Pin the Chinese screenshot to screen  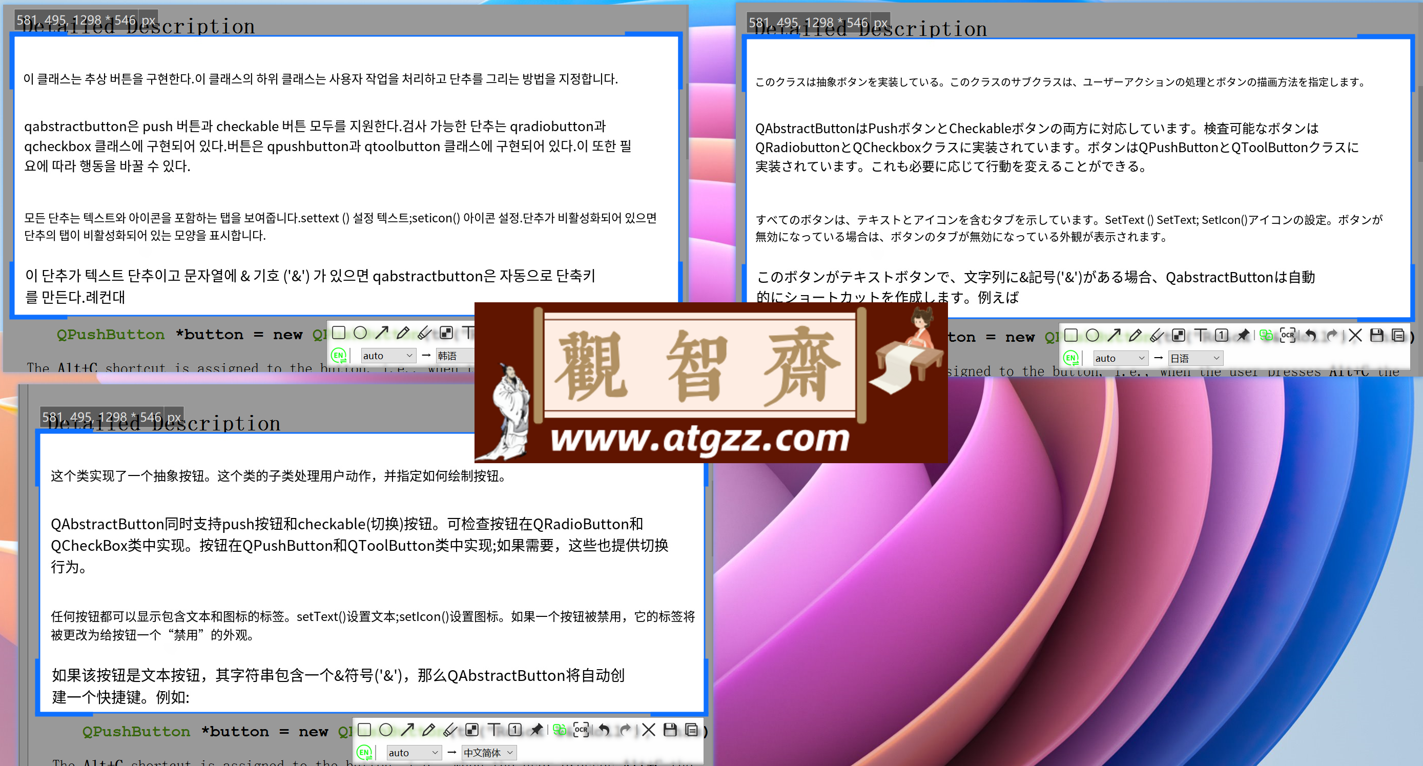537,730
